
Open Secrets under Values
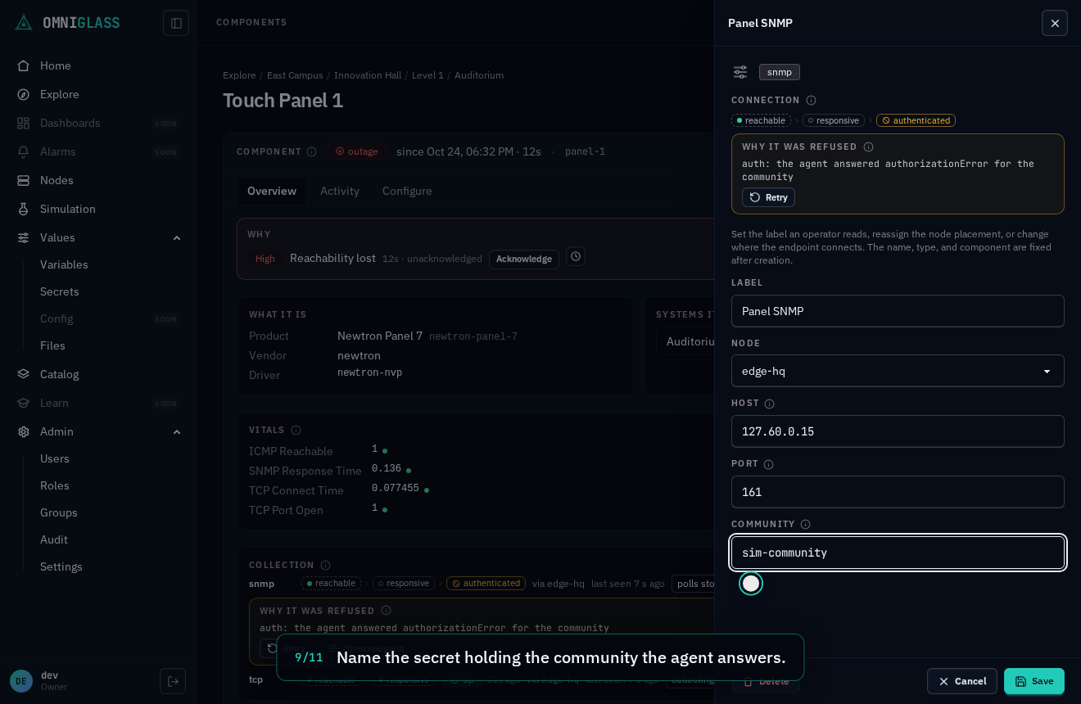[60, 291]
